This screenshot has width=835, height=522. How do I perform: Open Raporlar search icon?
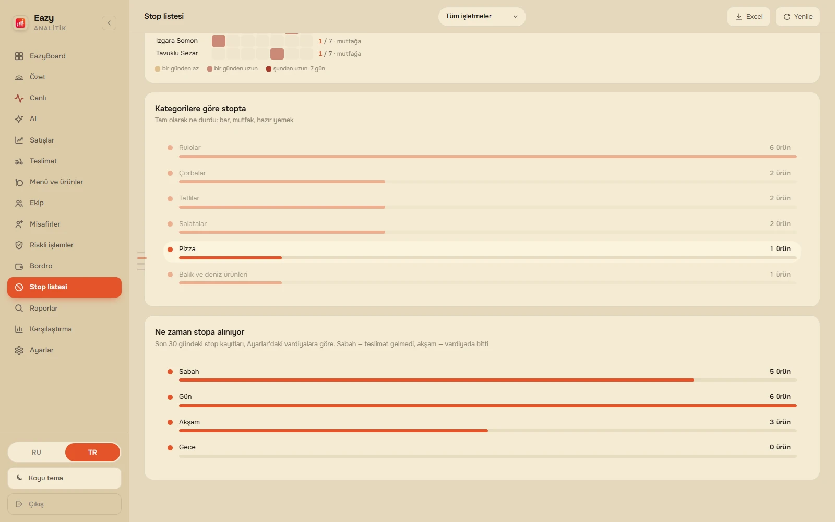tap(19, 309)
